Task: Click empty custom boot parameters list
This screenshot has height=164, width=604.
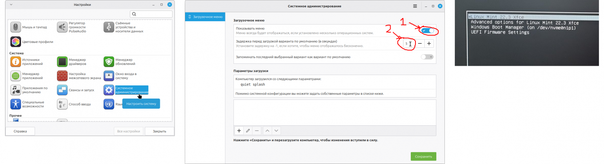Action: click(335, 113)
